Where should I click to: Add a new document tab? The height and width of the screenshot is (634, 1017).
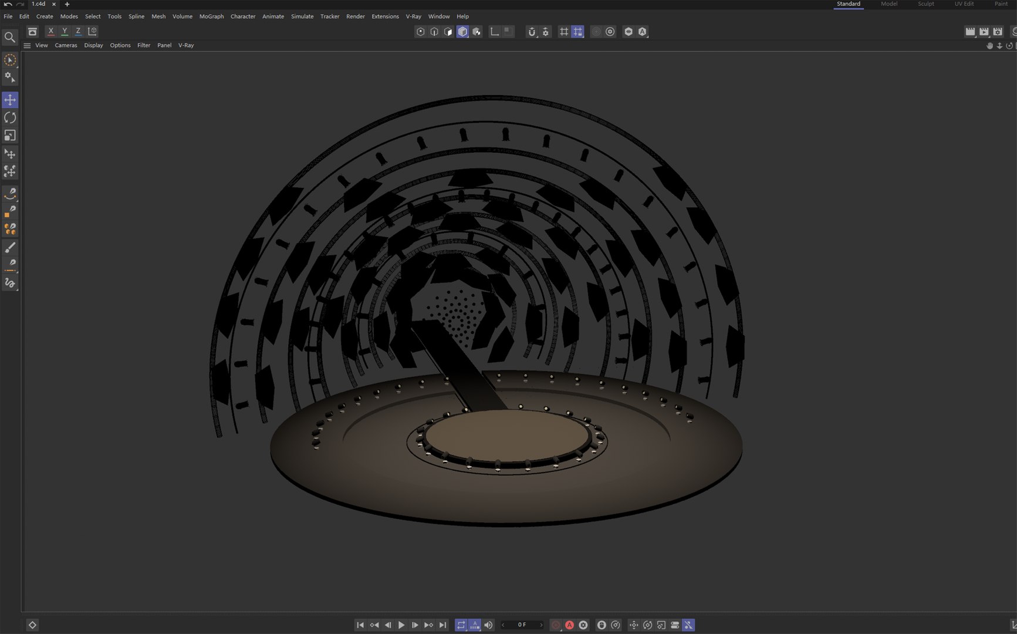(67, 4)
